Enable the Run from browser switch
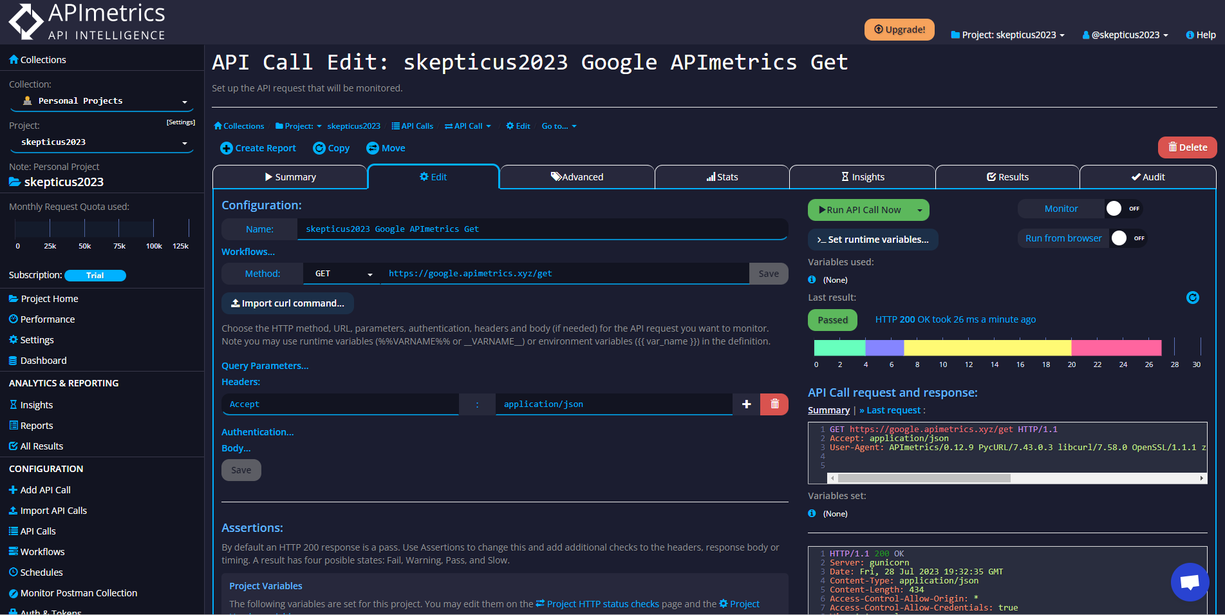Image resolution: width=1225 pixels, height=615 pixels. [1130, 238]
